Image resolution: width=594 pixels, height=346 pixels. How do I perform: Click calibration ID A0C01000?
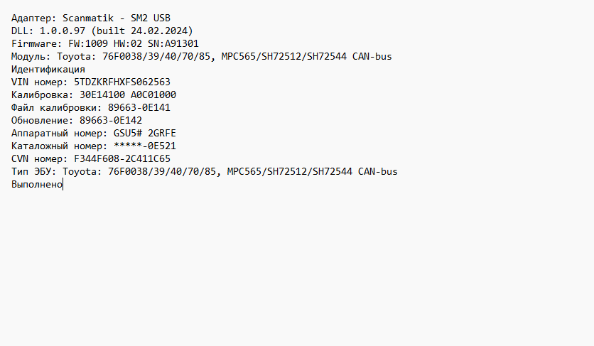click(x=153, y=95)
